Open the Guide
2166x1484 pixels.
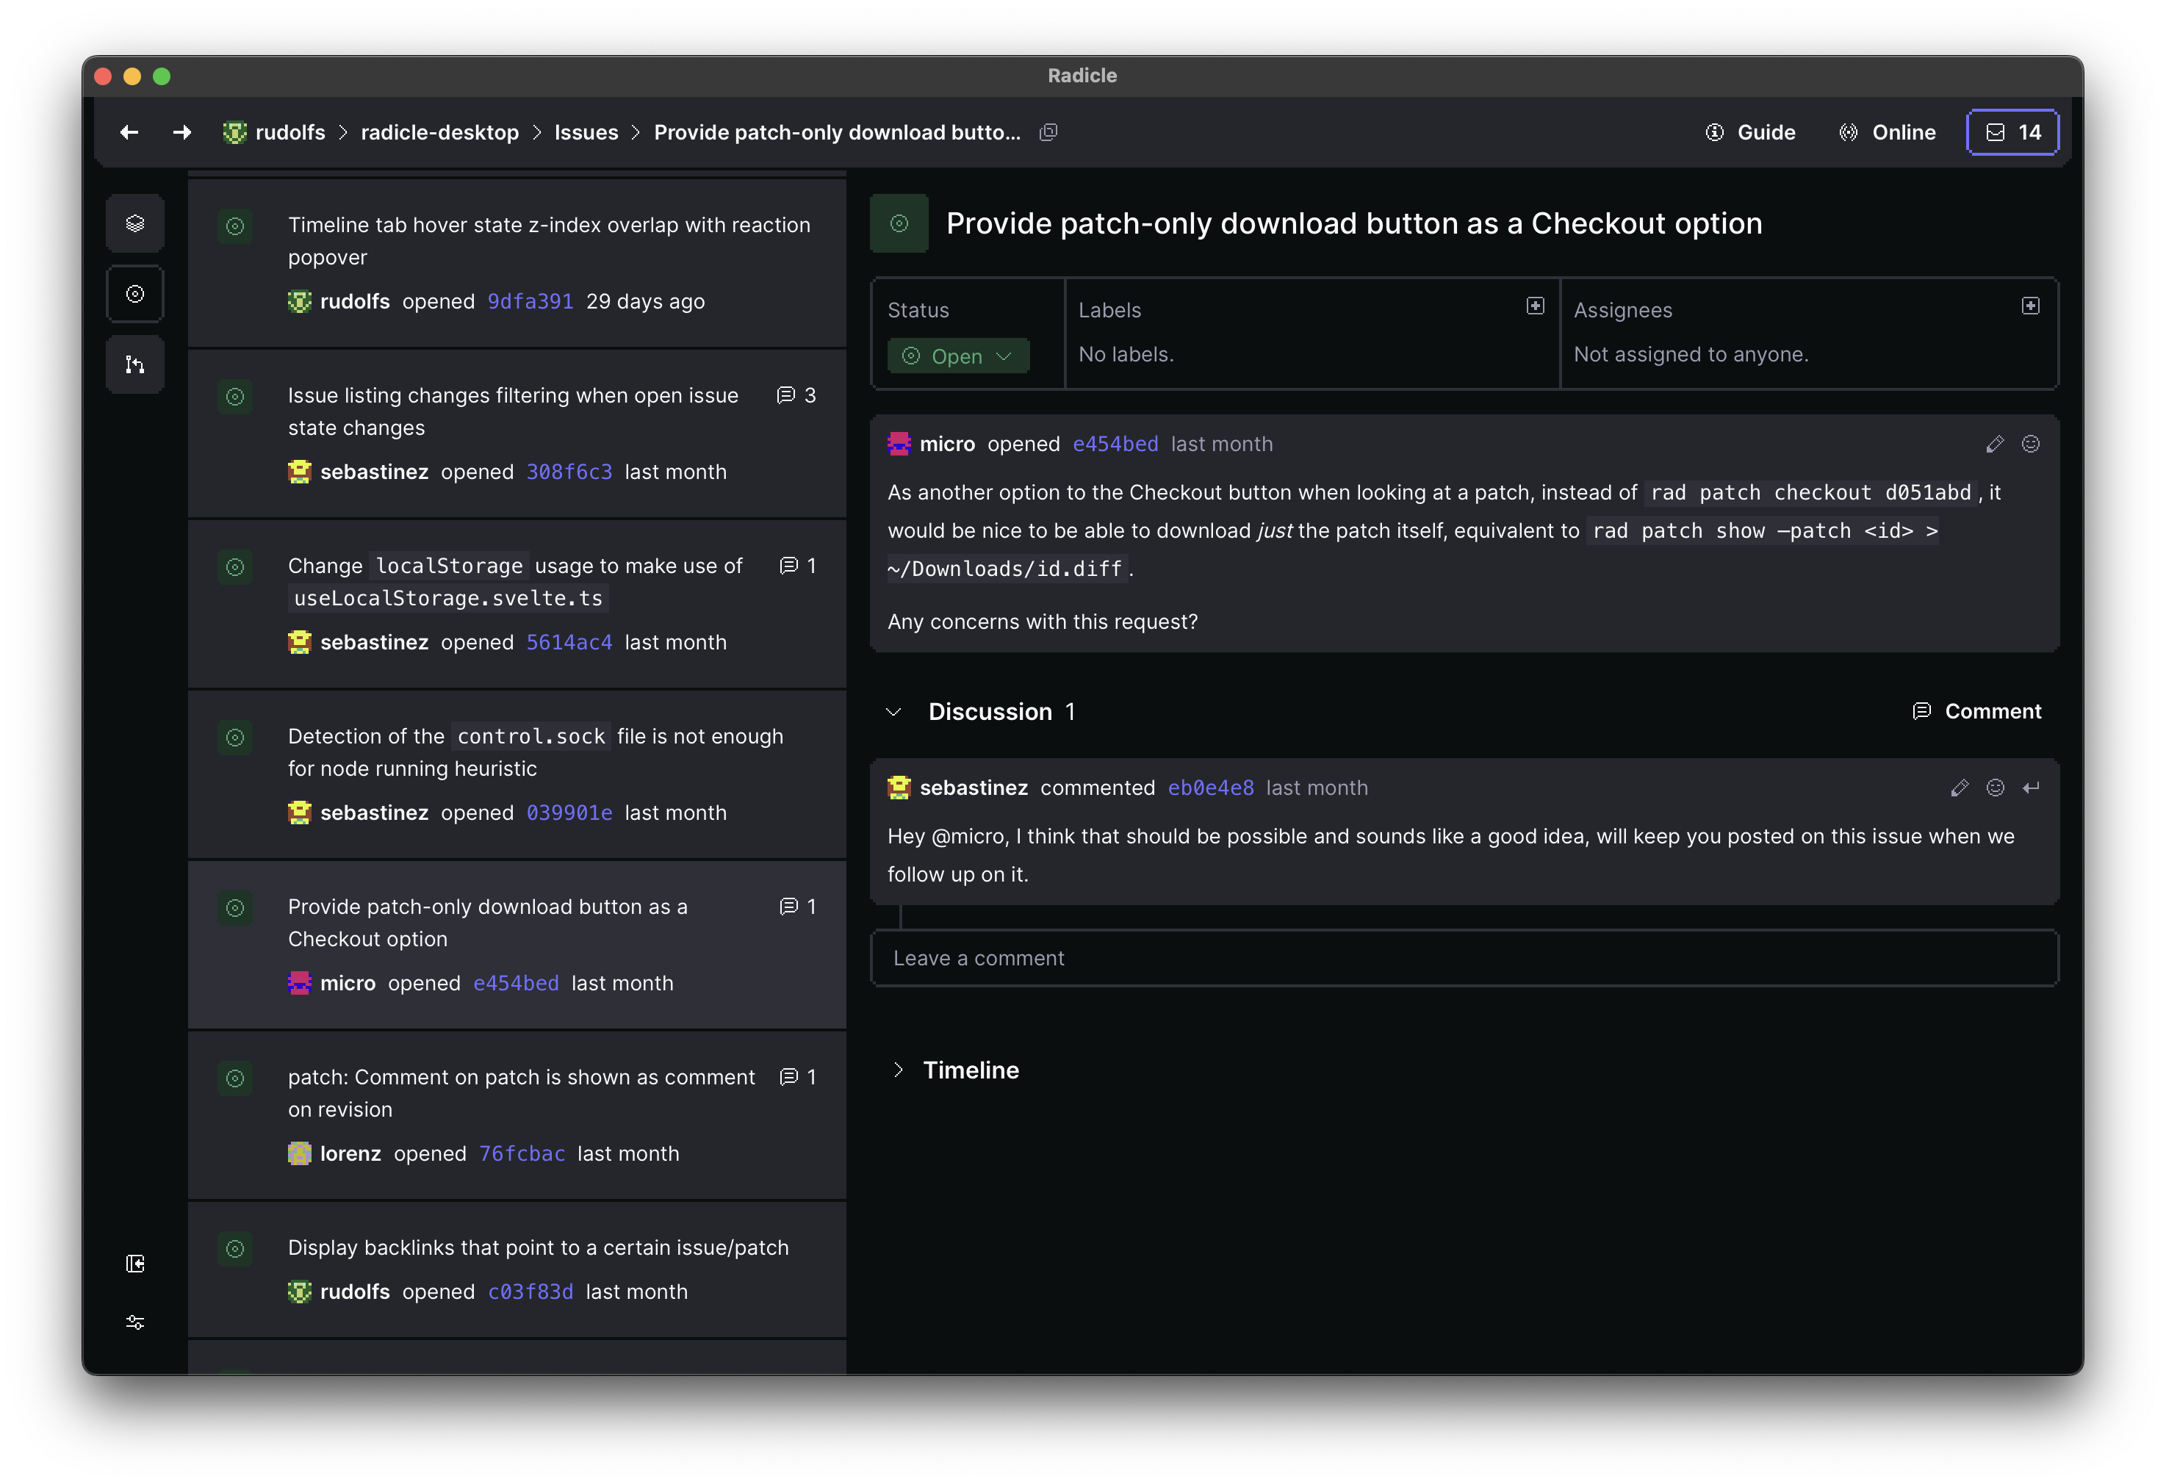[1750, 132]
